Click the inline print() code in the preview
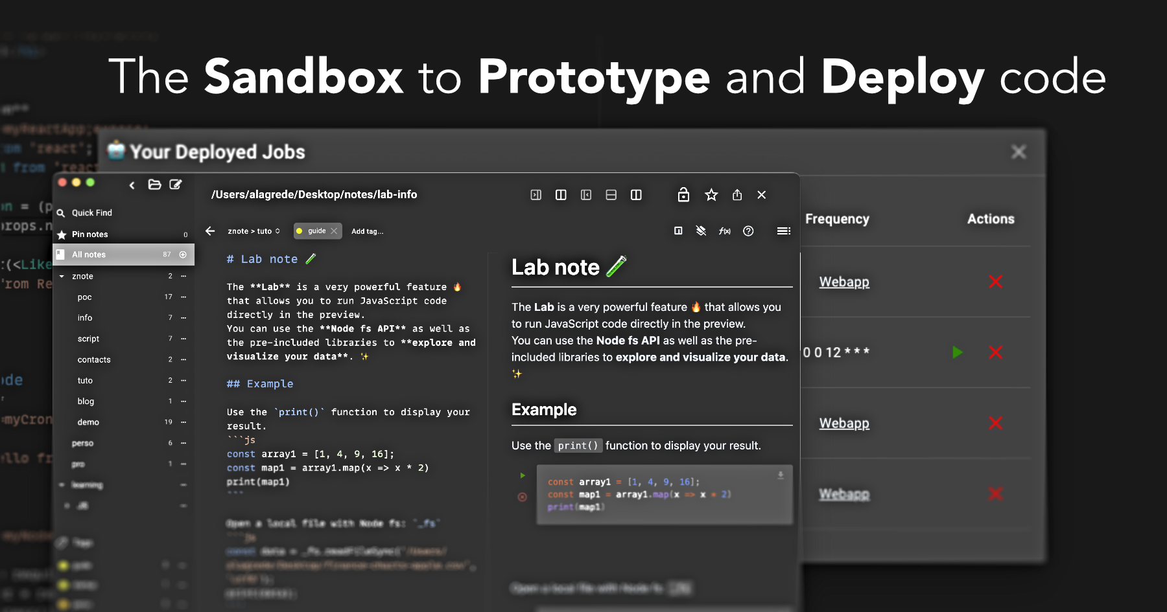1167x612 pixels. [578, 446]
